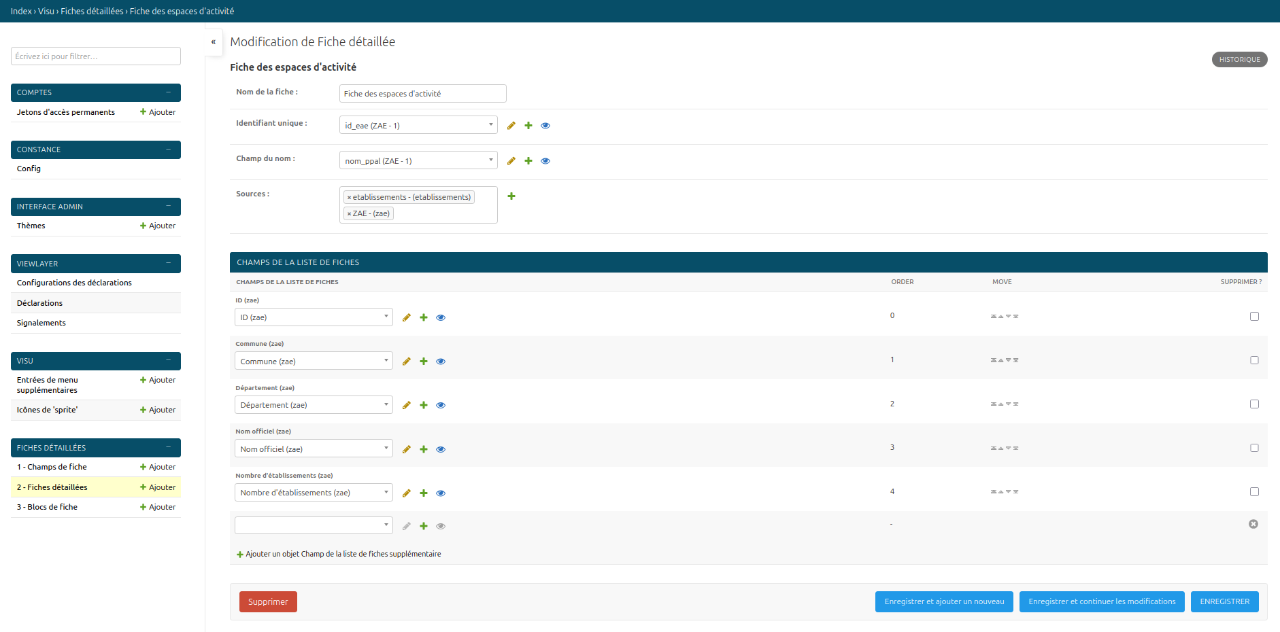
Task: Edit Nom officiel (zae) with pencil icon
Action: (x=407, y=449)
